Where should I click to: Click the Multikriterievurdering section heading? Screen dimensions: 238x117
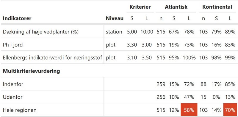pyautogui.click(x=31, y=71)
